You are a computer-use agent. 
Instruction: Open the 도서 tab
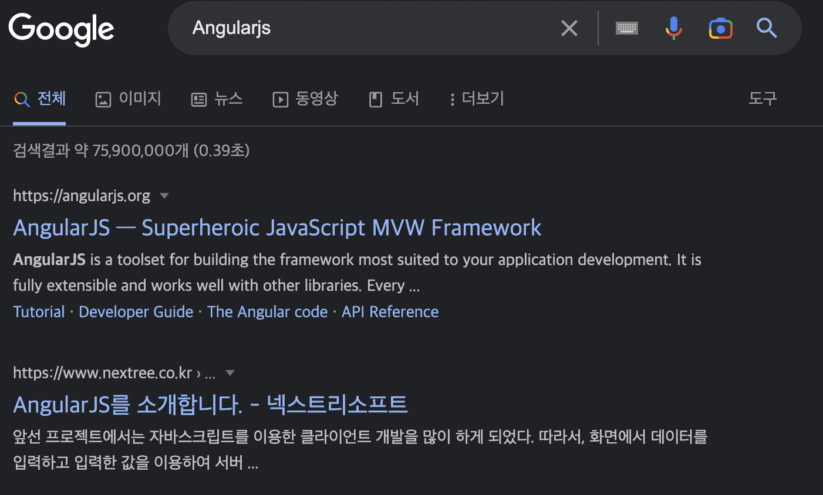393,99
